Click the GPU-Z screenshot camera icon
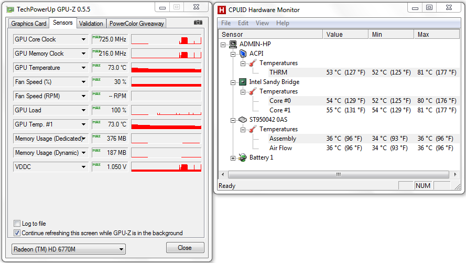Image resolution: width=466 pixels, height=263 pixels. click(198, 23)
